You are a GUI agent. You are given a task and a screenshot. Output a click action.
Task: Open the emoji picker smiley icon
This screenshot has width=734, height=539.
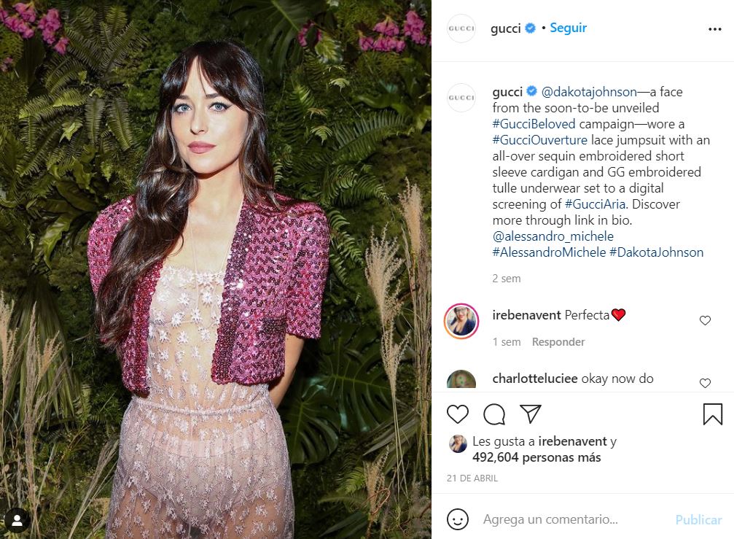(x=457, y=519)
